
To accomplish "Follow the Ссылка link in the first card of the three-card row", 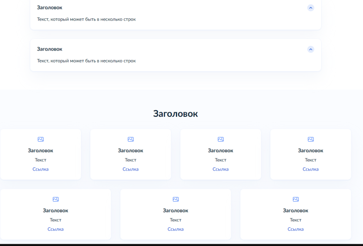I will [x=56, y=229].
